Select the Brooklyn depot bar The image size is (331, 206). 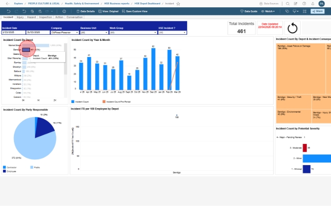pos(24,67)
